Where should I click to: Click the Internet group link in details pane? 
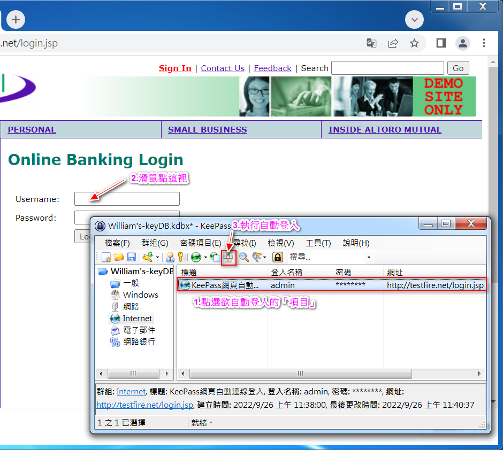click(x=131, y=392)
